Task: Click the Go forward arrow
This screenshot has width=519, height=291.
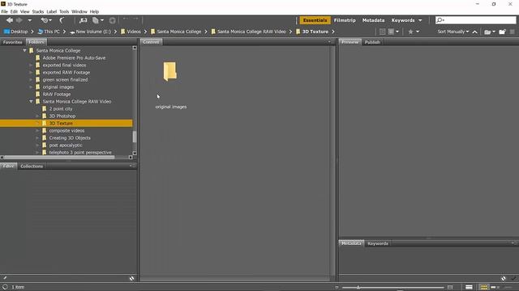Action: (x=19, y=20)
